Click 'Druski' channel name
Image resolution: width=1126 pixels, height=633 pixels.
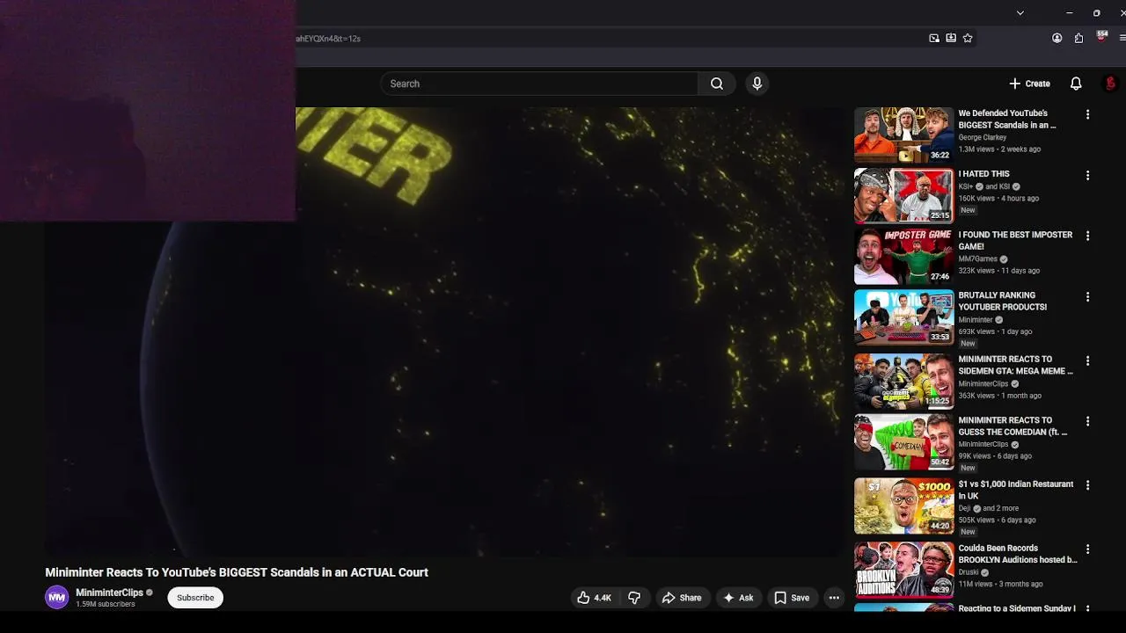click(x=969, y=572)
